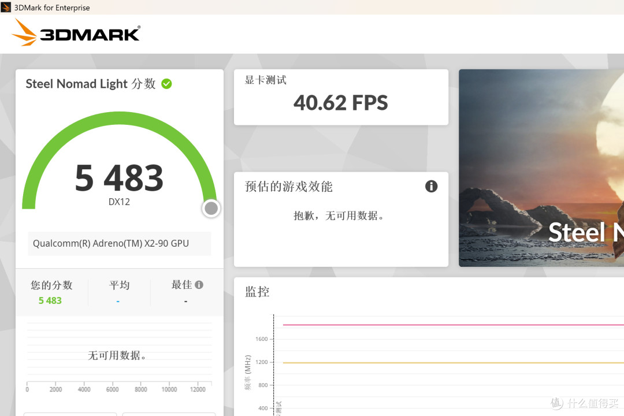This screenshot has width=624, height=416.
Task: Click the 40.62 FPS result value
Action: tap(341, 103)
